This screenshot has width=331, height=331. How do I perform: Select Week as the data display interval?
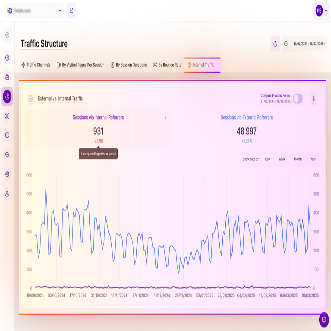282,159
